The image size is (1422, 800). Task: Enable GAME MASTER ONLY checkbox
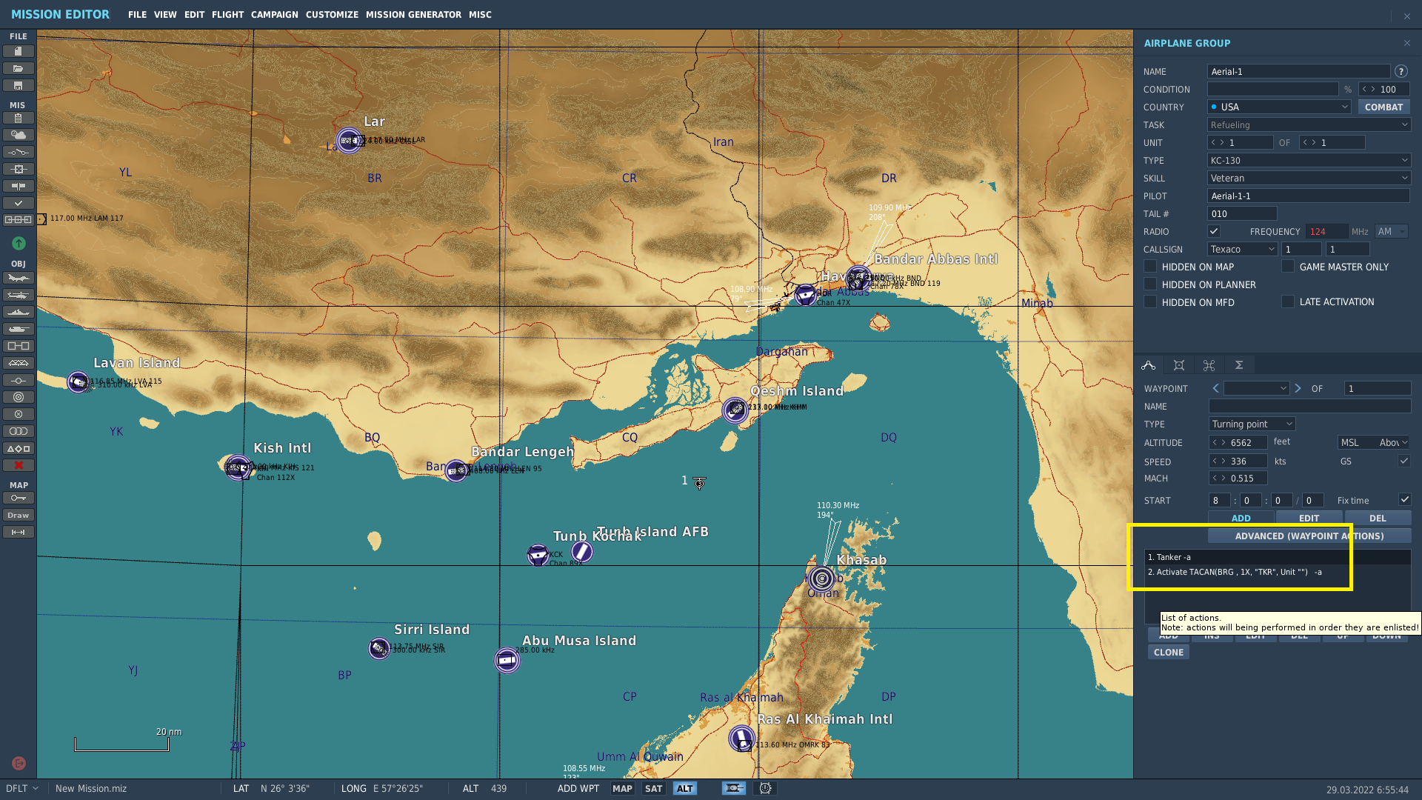coord(1288,266)
